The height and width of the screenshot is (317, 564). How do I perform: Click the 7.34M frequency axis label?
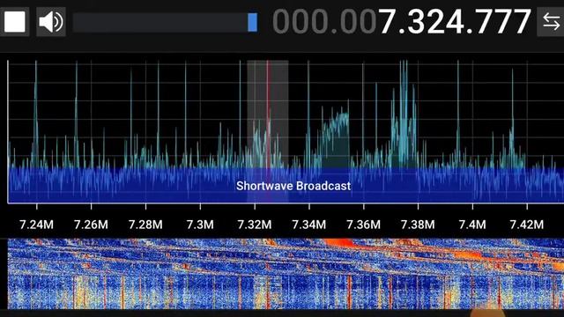[x=309, y=225]
